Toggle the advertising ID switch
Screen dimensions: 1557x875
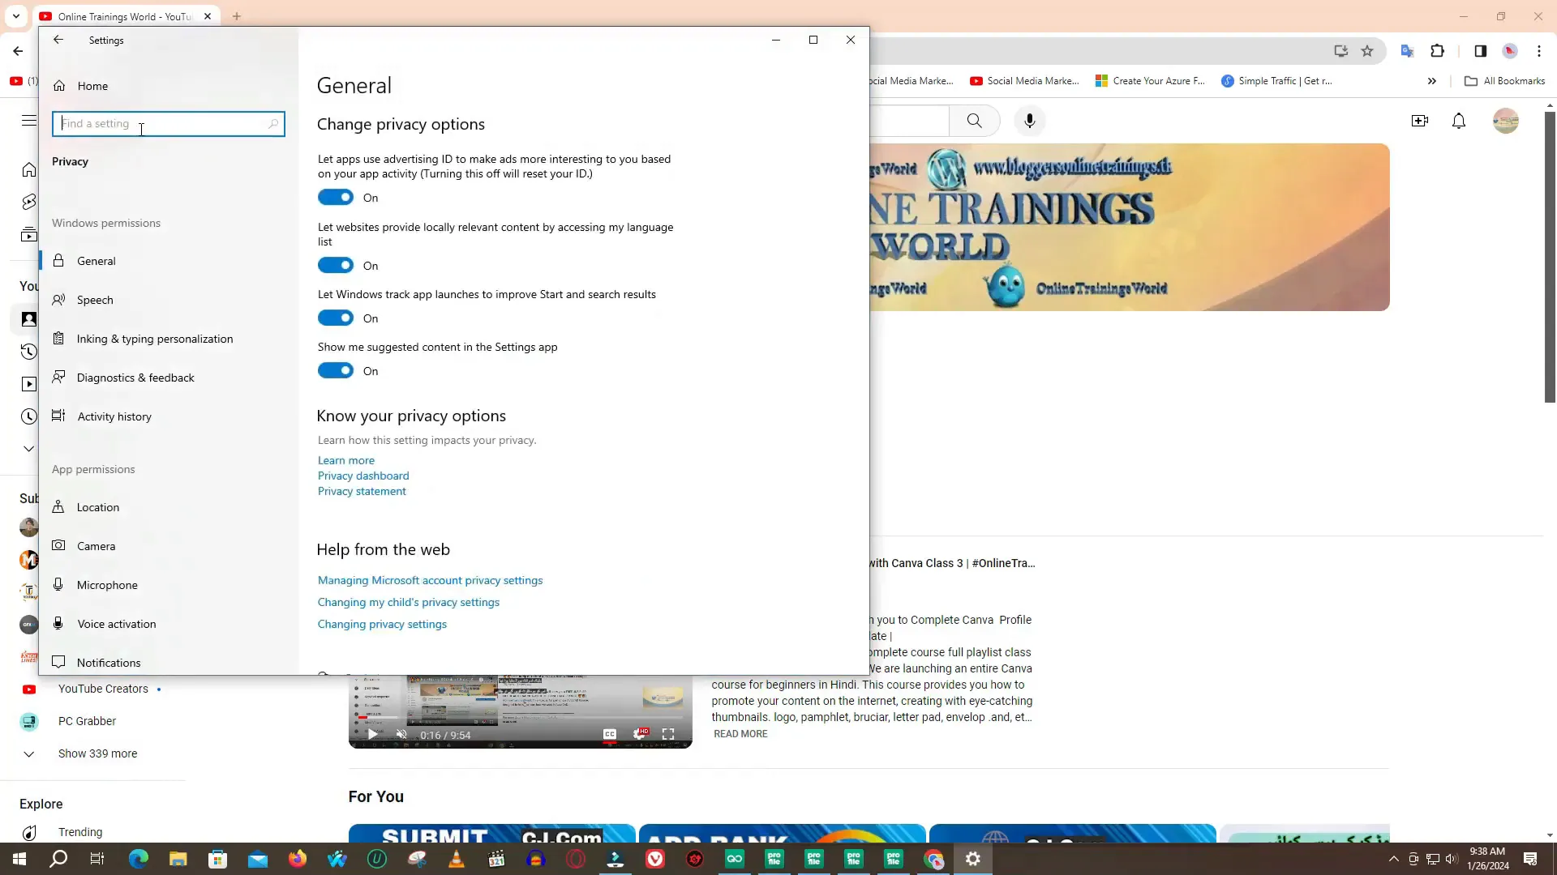pyautogui.click(x=335, y=198)
